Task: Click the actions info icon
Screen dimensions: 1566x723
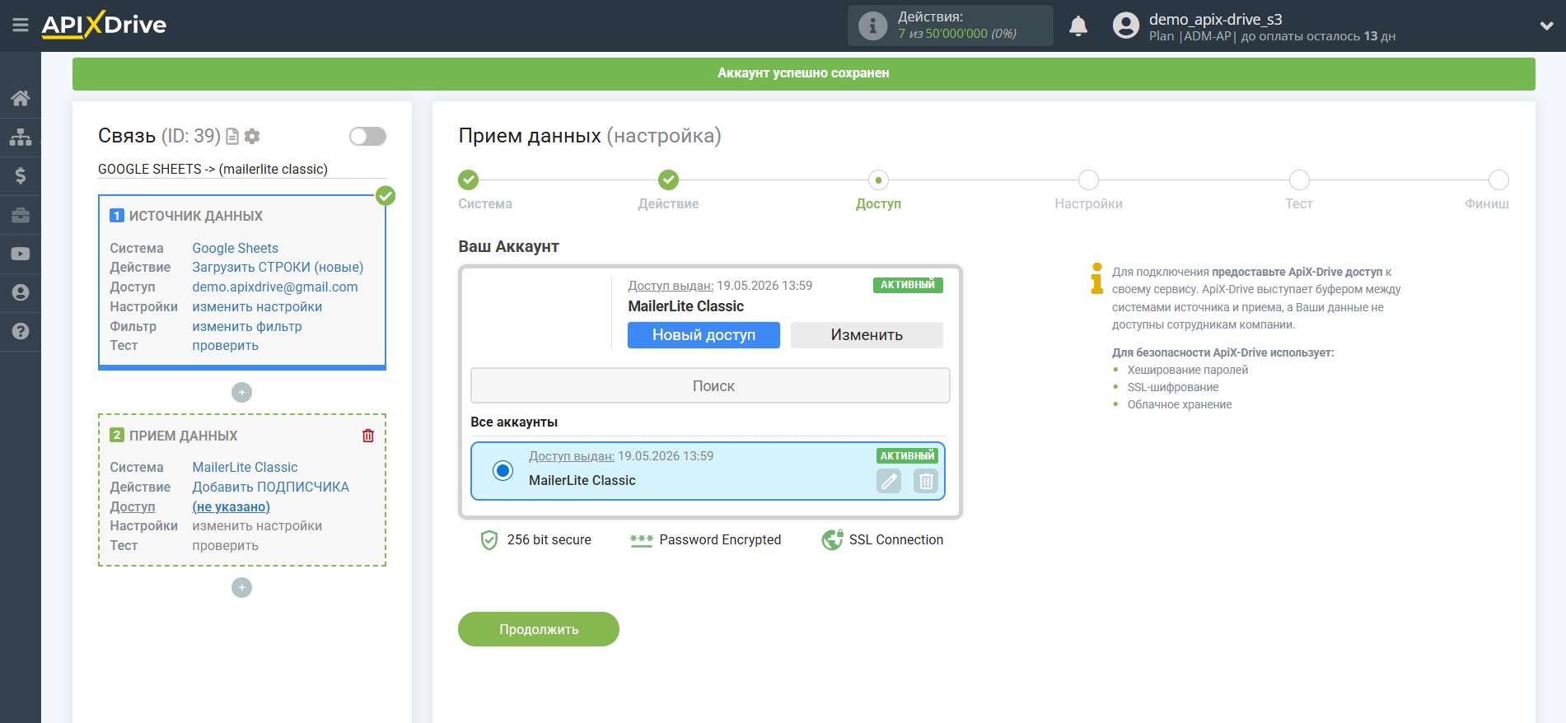Action: click(x=872, y=26)
